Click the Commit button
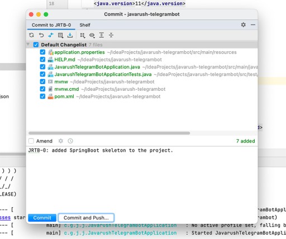This screenshot has height=239, width=286. pos(42,218)
